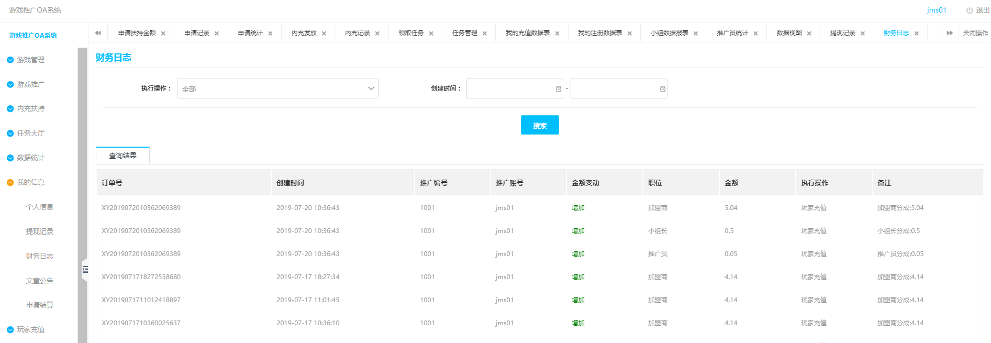The width and height of the screenshot is (991, 343).
Task: Close the 财务日志 tab
Action: 917,34
